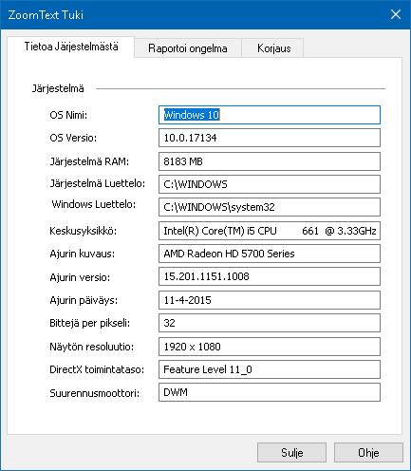Close the ZoomText Tuki dialog
This screenshot has width=411, height=471.
pyautogui.click(x=396, y=14)
